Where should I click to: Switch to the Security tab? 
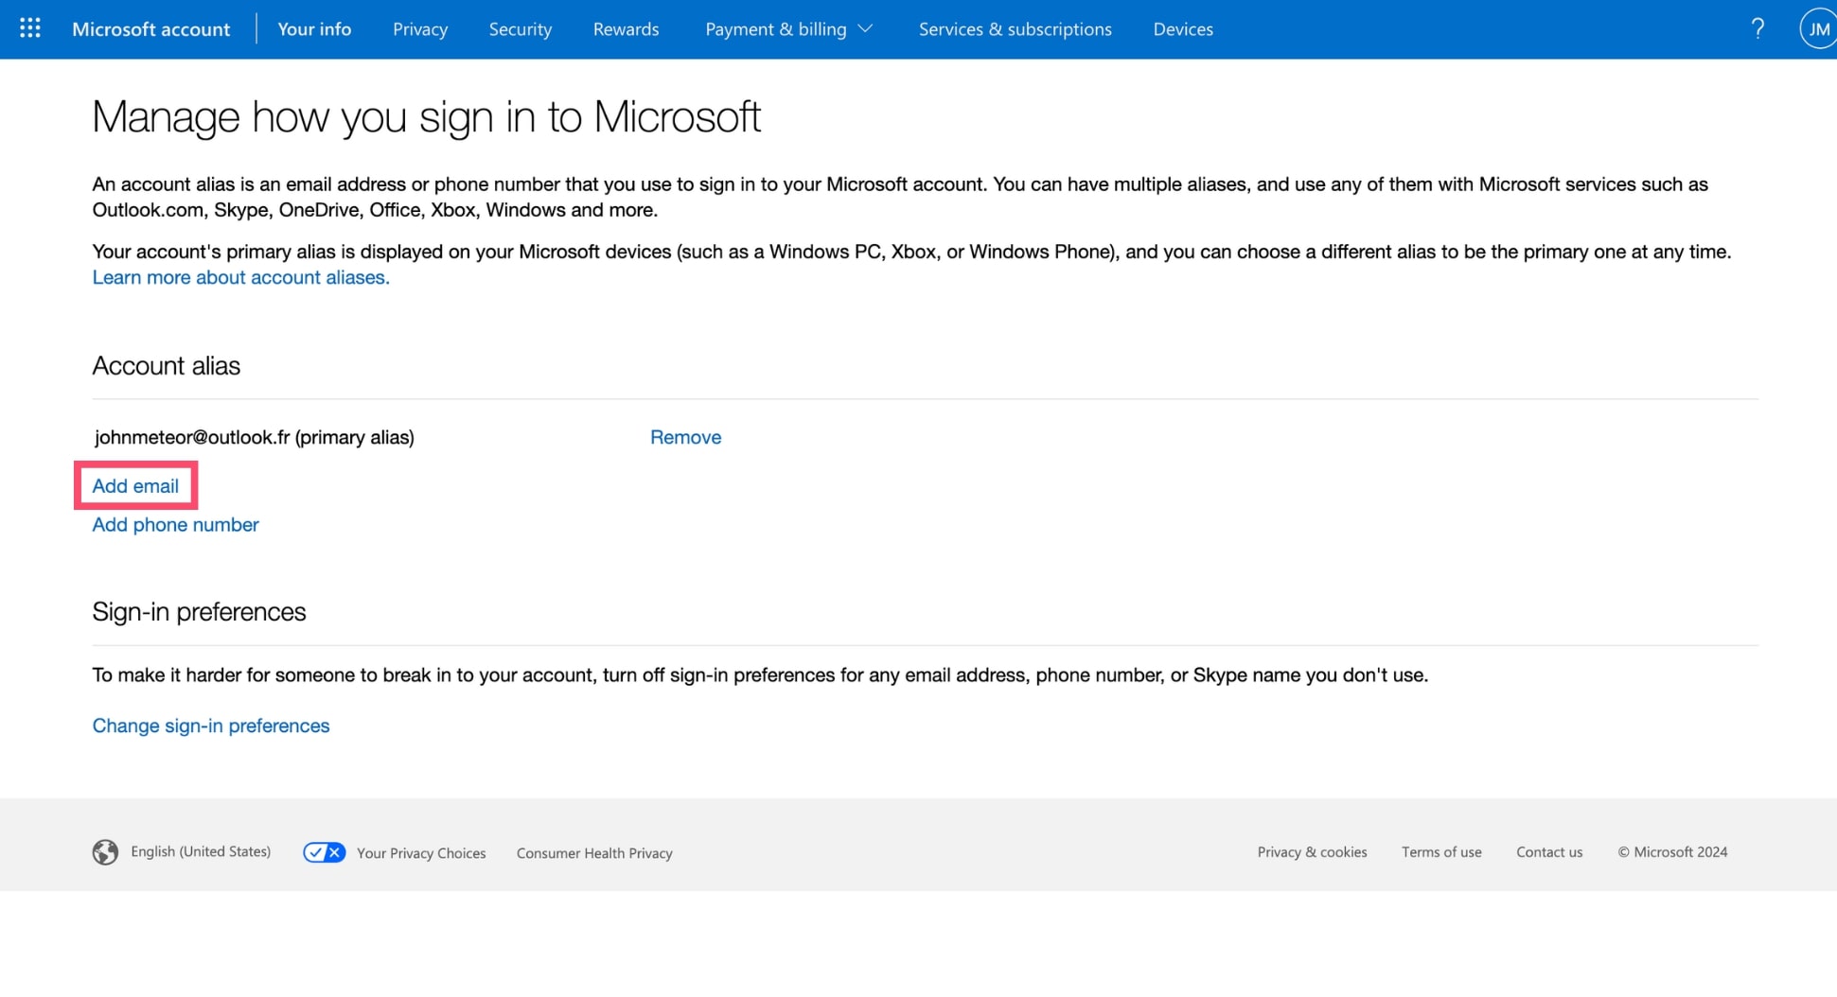(x=521, y=29)
